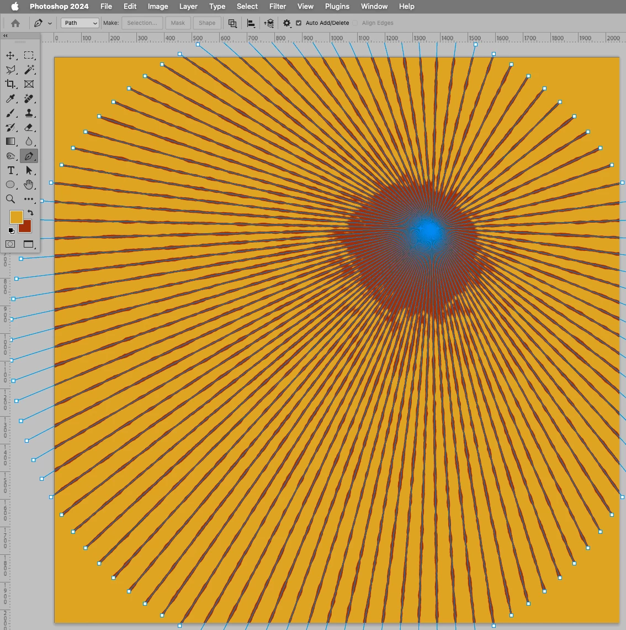Select the Sponge tool
This screenshot has width=626, height=630.
pyautogui.click(x=10, y=156)
